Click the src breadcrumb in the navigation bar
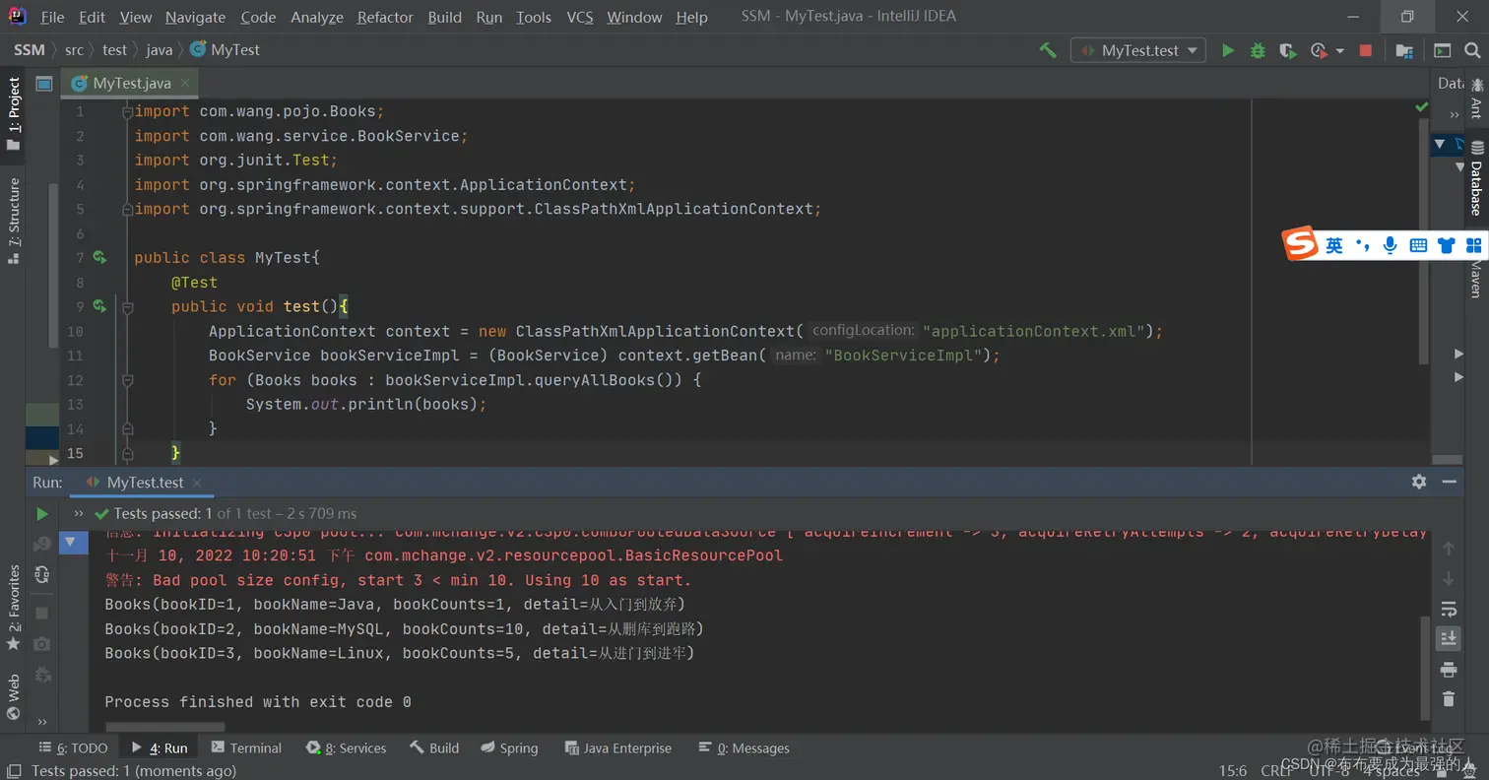 click(x=74, y=50)
